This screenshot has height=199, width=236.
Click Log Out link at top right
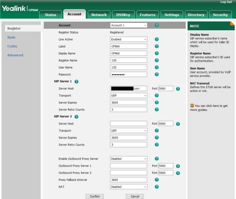[x=226, y=2]
